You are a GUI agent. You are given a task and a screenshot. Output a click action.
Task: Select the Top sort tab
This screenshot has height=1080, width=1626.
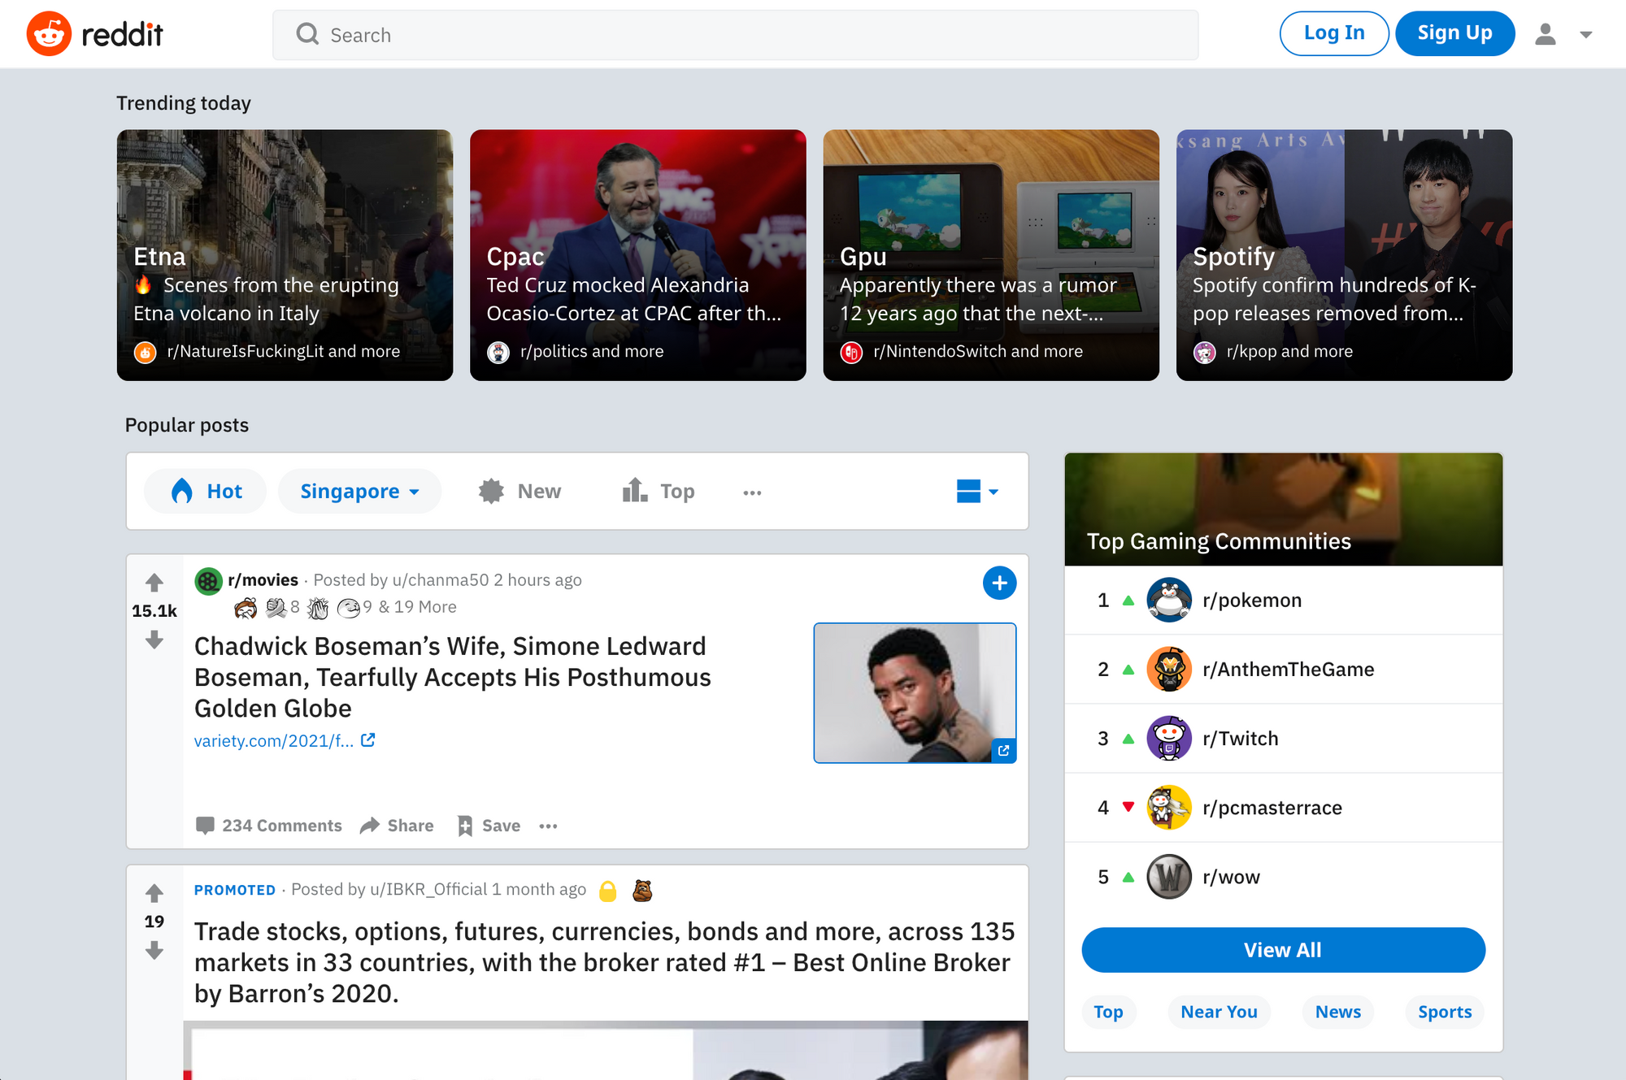pyautogui.click(x=659, y=491)
